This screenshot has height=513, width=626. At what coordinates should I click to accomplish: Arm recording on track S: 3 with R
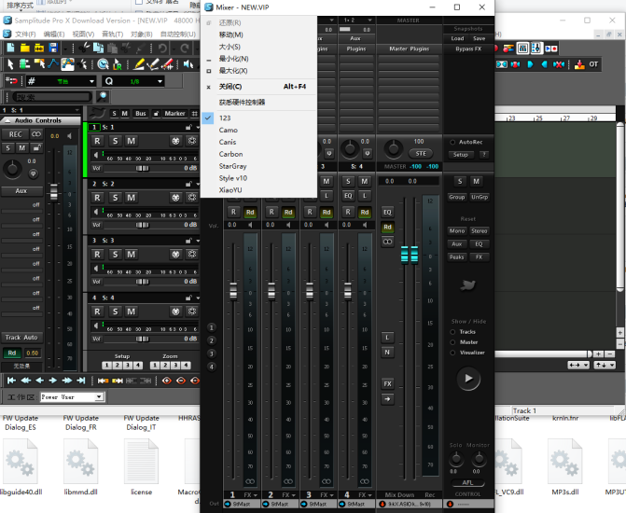coord(97,255)
